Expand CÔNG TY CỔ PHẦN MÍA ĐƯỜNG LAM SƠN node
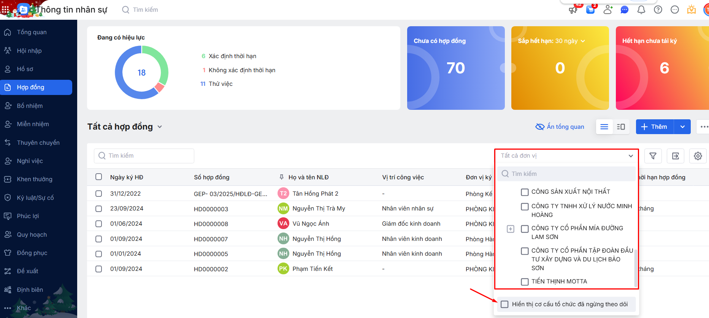709x318 pixels. click(511, 229)
